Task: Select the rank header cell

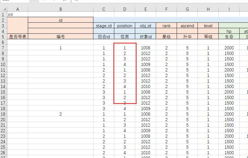Action: [x=166, y=26]
